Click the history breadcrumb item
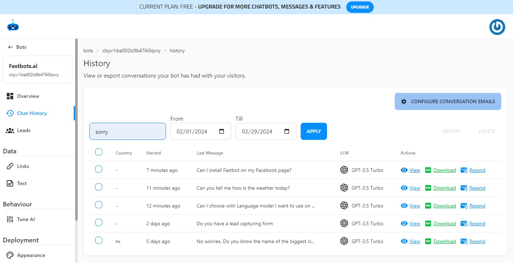The width and height of the screenshot is (513, 263). coord(177,51)
